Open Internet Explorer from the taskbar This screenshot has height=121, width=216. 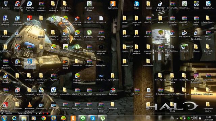click(x=14, y=118)
